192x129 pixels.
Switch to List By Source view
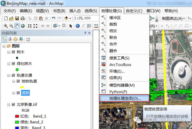coord(10,39)
